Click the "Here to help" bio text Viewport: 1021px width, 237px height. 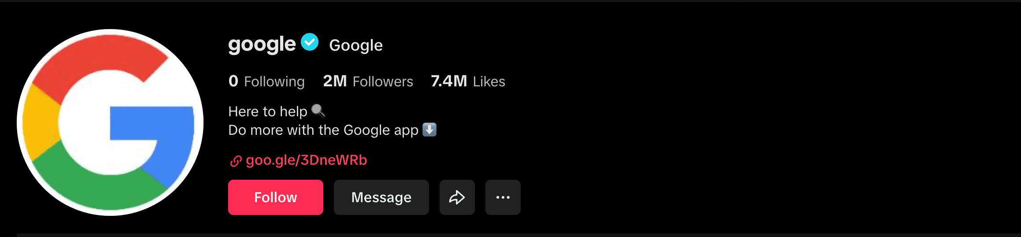click(267, 111)
